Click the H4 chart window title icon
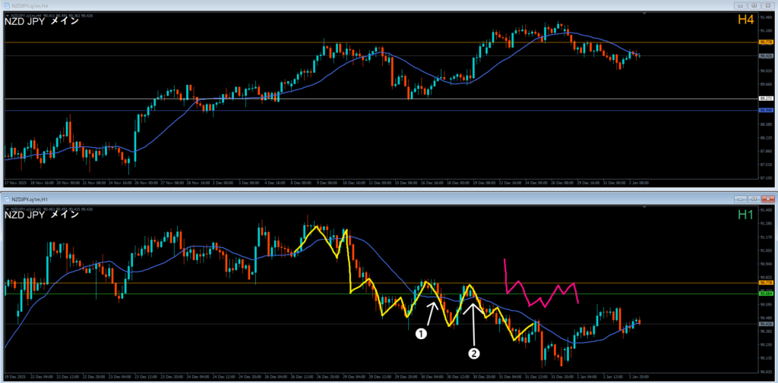778x383 pixels. point(7,5)
